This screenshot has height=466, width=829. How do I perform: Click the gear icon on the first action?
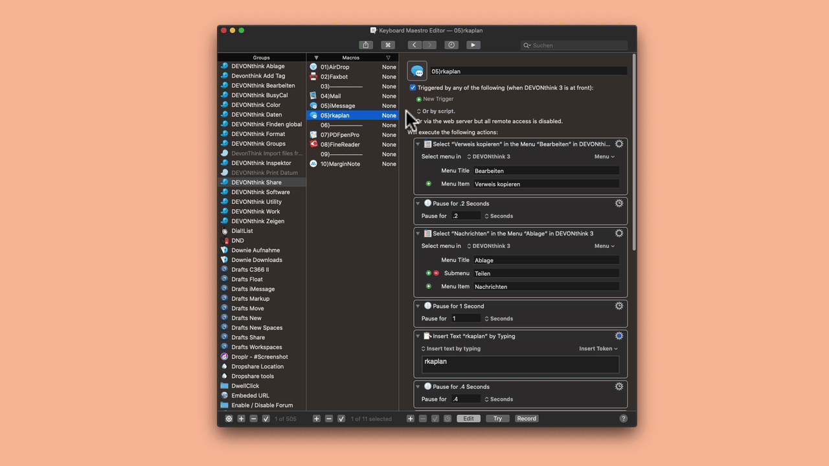(619, 144)
